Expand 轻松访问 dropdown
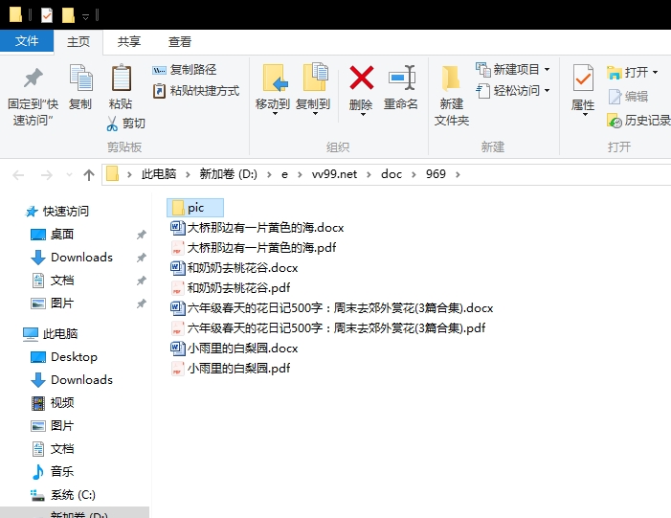This screenshot has height=518, width=671. pyautogui.click(x=547, y=91)
